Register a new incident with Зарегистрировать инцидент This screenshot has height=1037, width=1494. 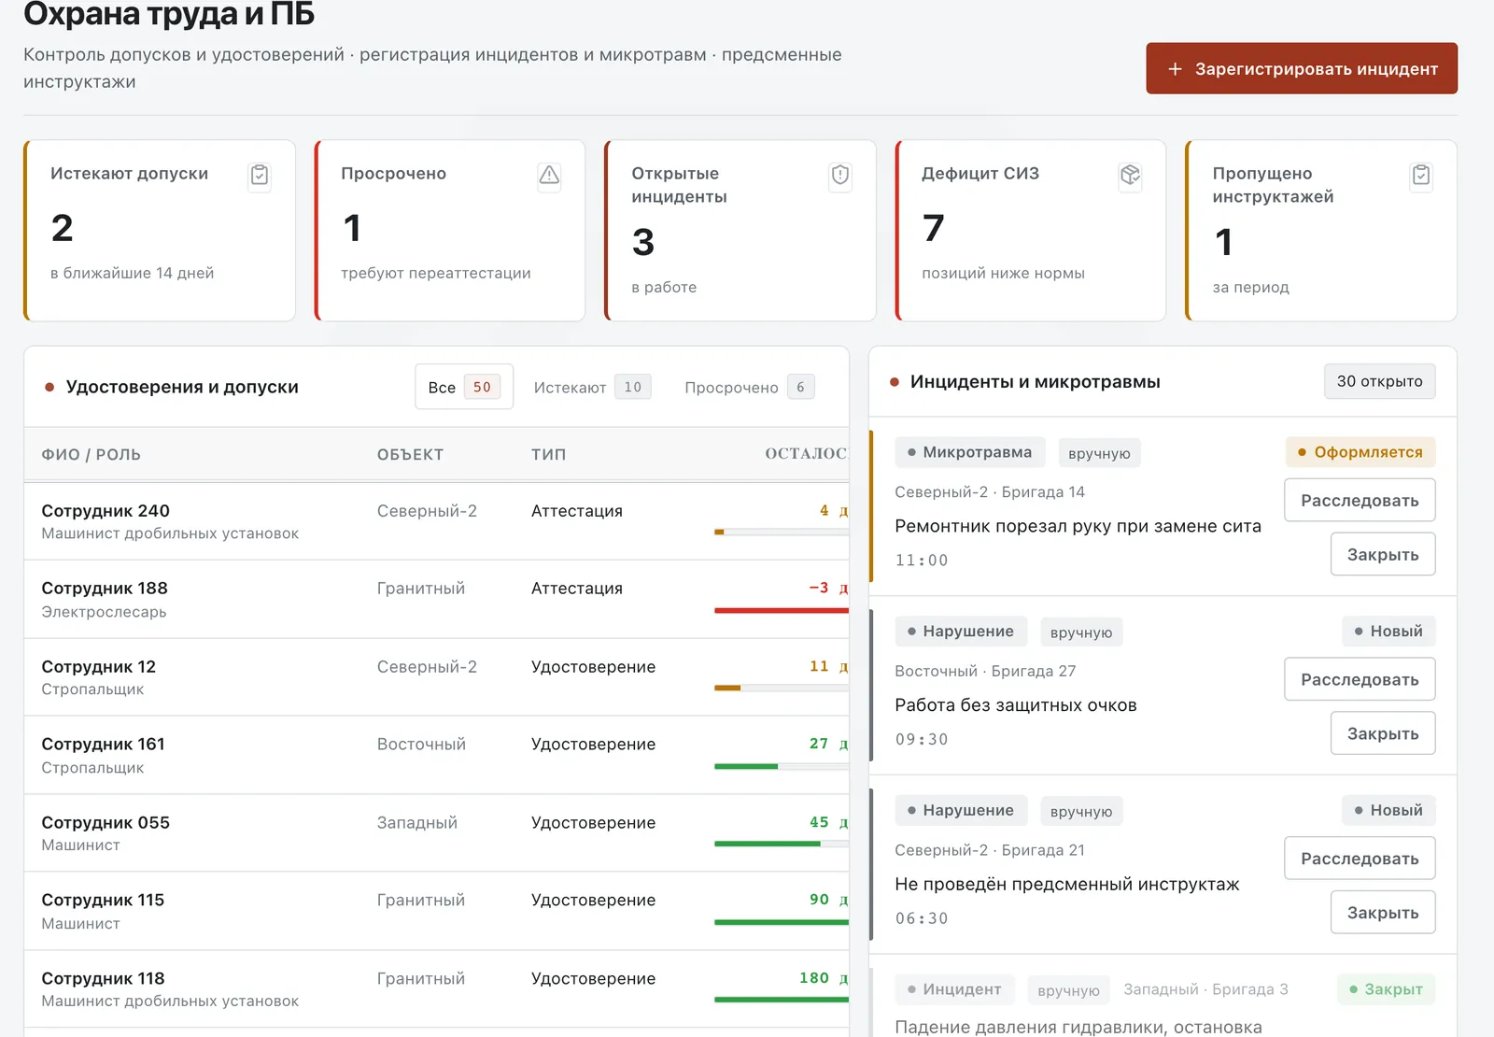(x=1302, y=68)
